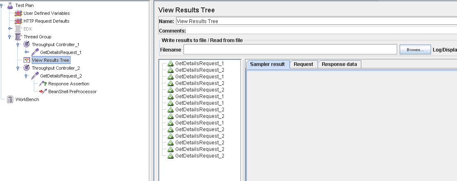Collapse the Thread Group node
The height and width of the screenshot is (181, 457).
tap(9, 36)
